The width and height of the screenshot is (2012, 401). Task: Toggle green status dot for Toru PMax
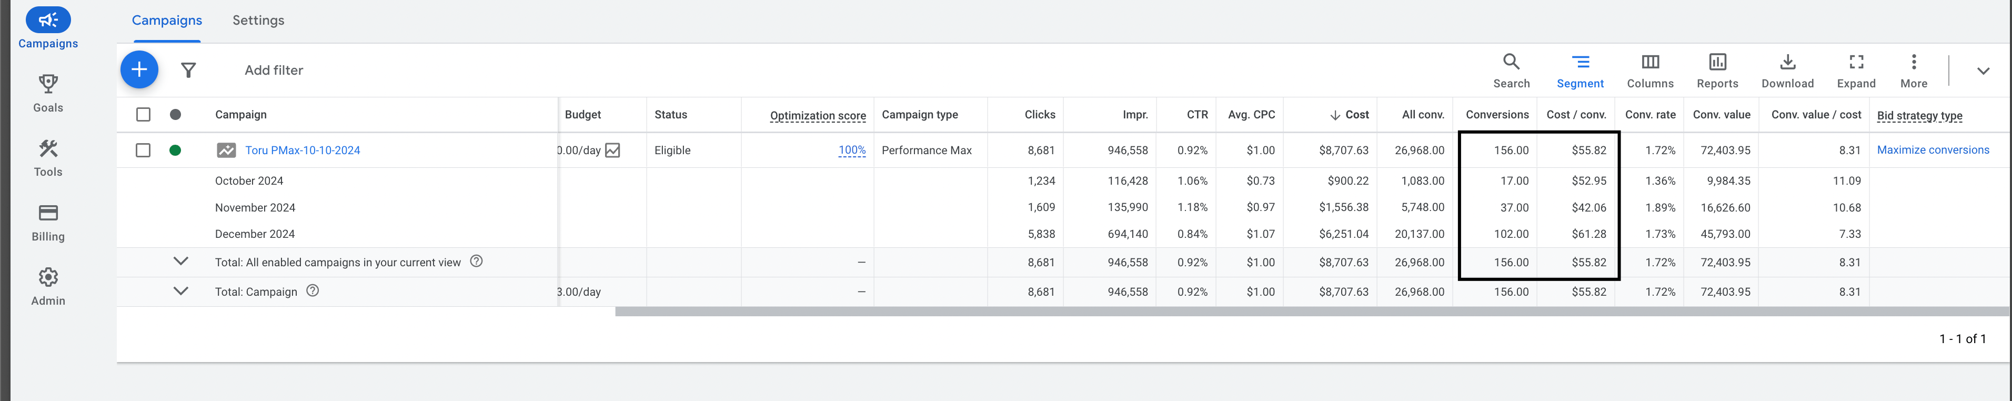point(176,150)
